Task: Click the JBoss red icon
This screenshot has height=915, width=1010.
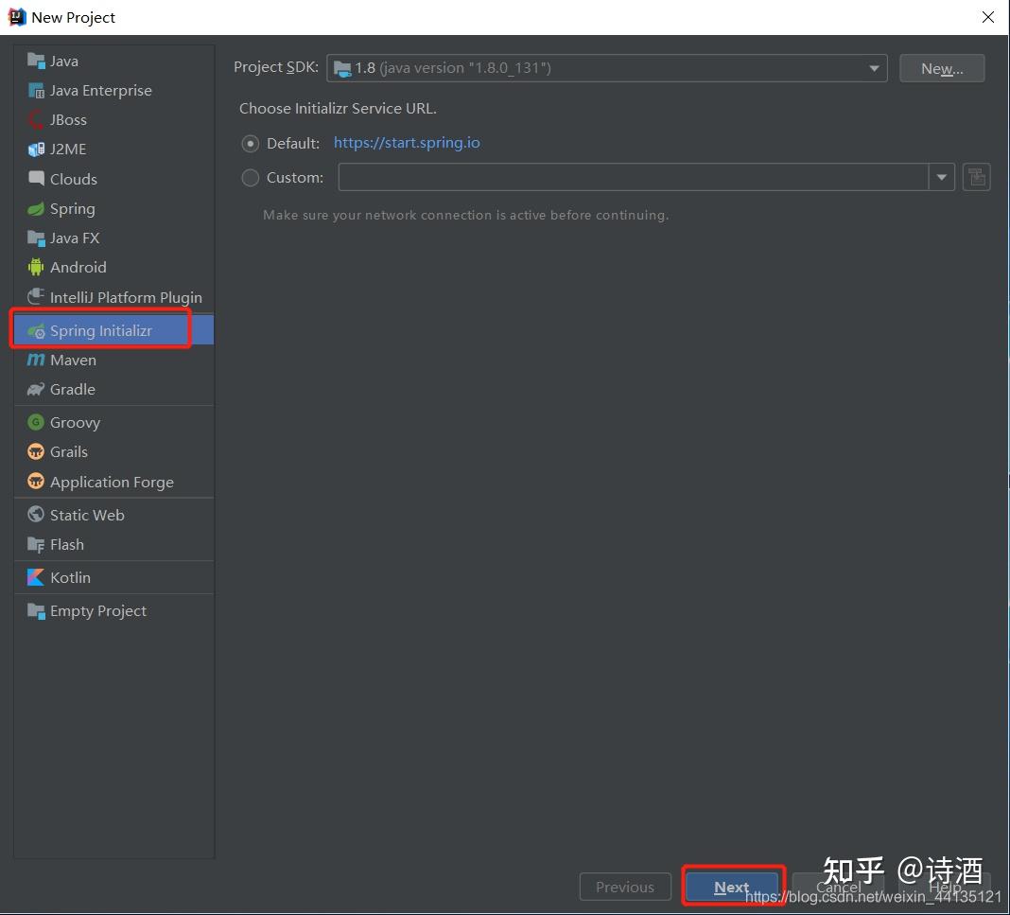Action: click(x=36, y=120)
